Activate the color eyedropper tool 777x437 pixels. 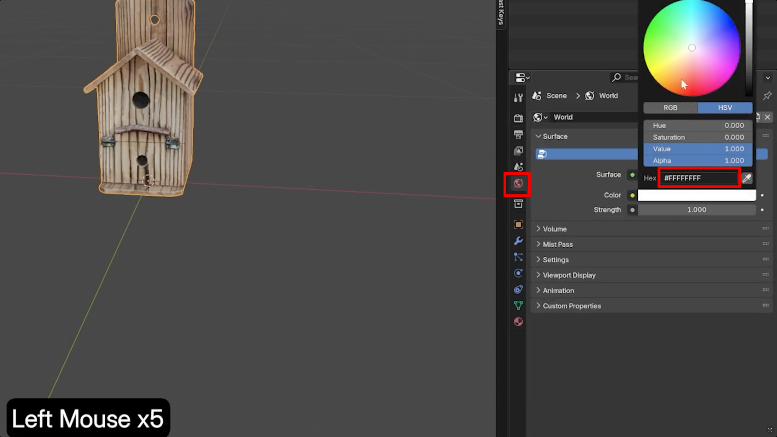[x=747, y=178]
